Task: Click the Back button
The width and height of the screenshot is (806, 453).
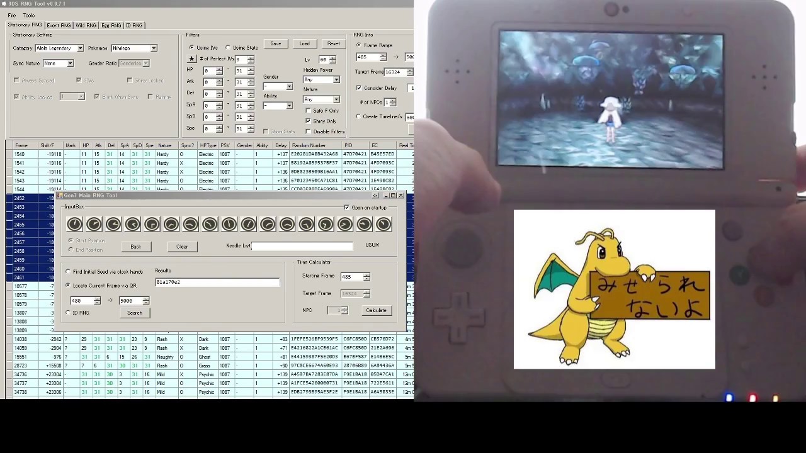Action: 136,247
